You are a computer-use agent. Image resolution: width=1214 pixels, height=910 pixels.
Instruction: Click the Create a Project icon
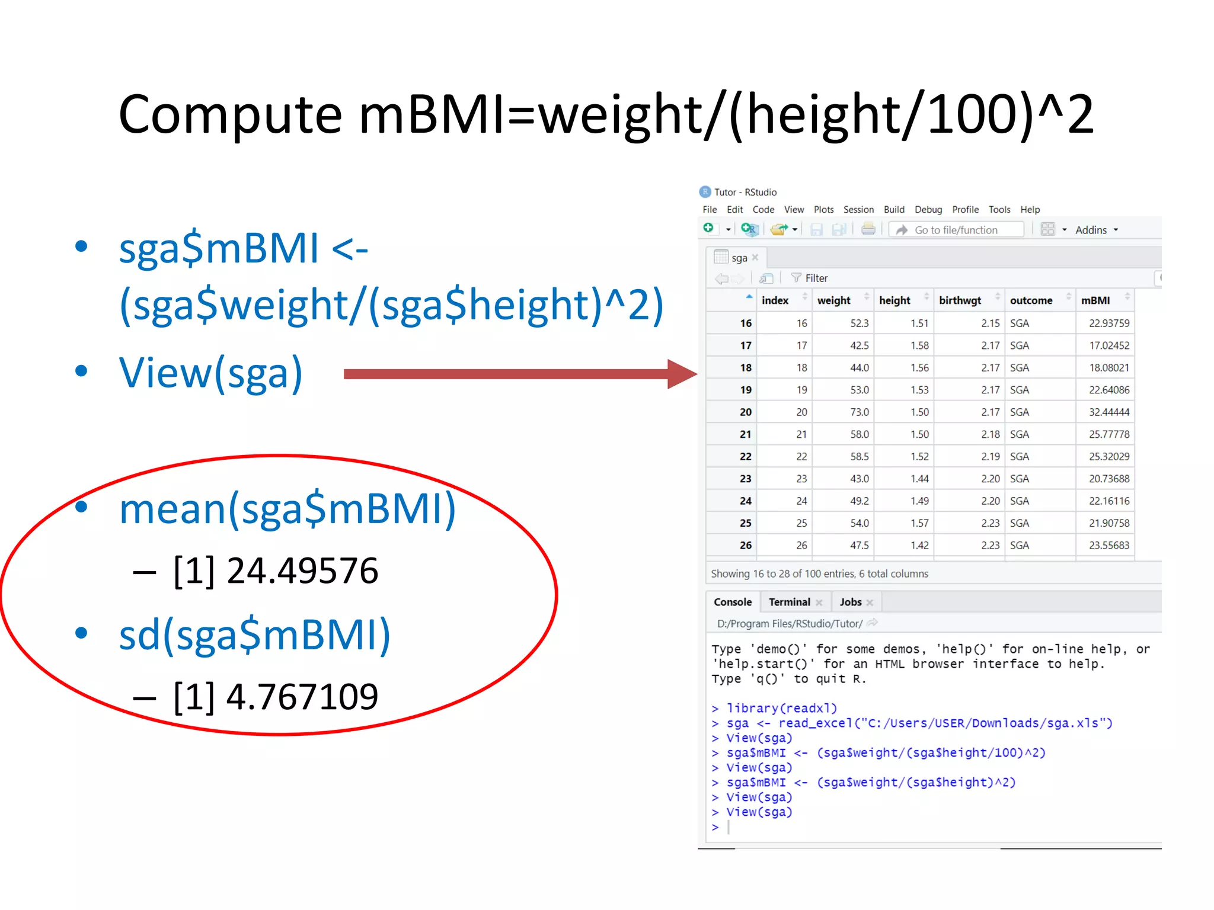749,229
